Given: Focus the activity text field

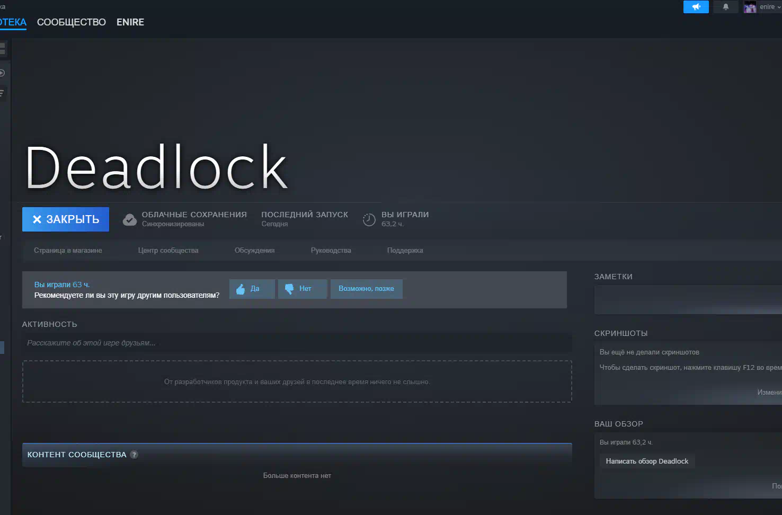Looking at the screenshot, I should tap(297, 343).
